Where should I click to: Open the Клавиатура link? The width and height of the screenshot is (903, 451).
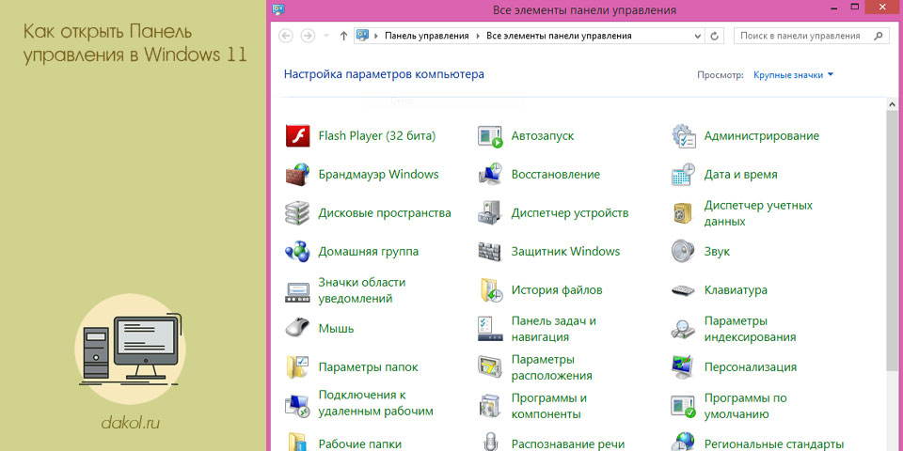(736, 290)
